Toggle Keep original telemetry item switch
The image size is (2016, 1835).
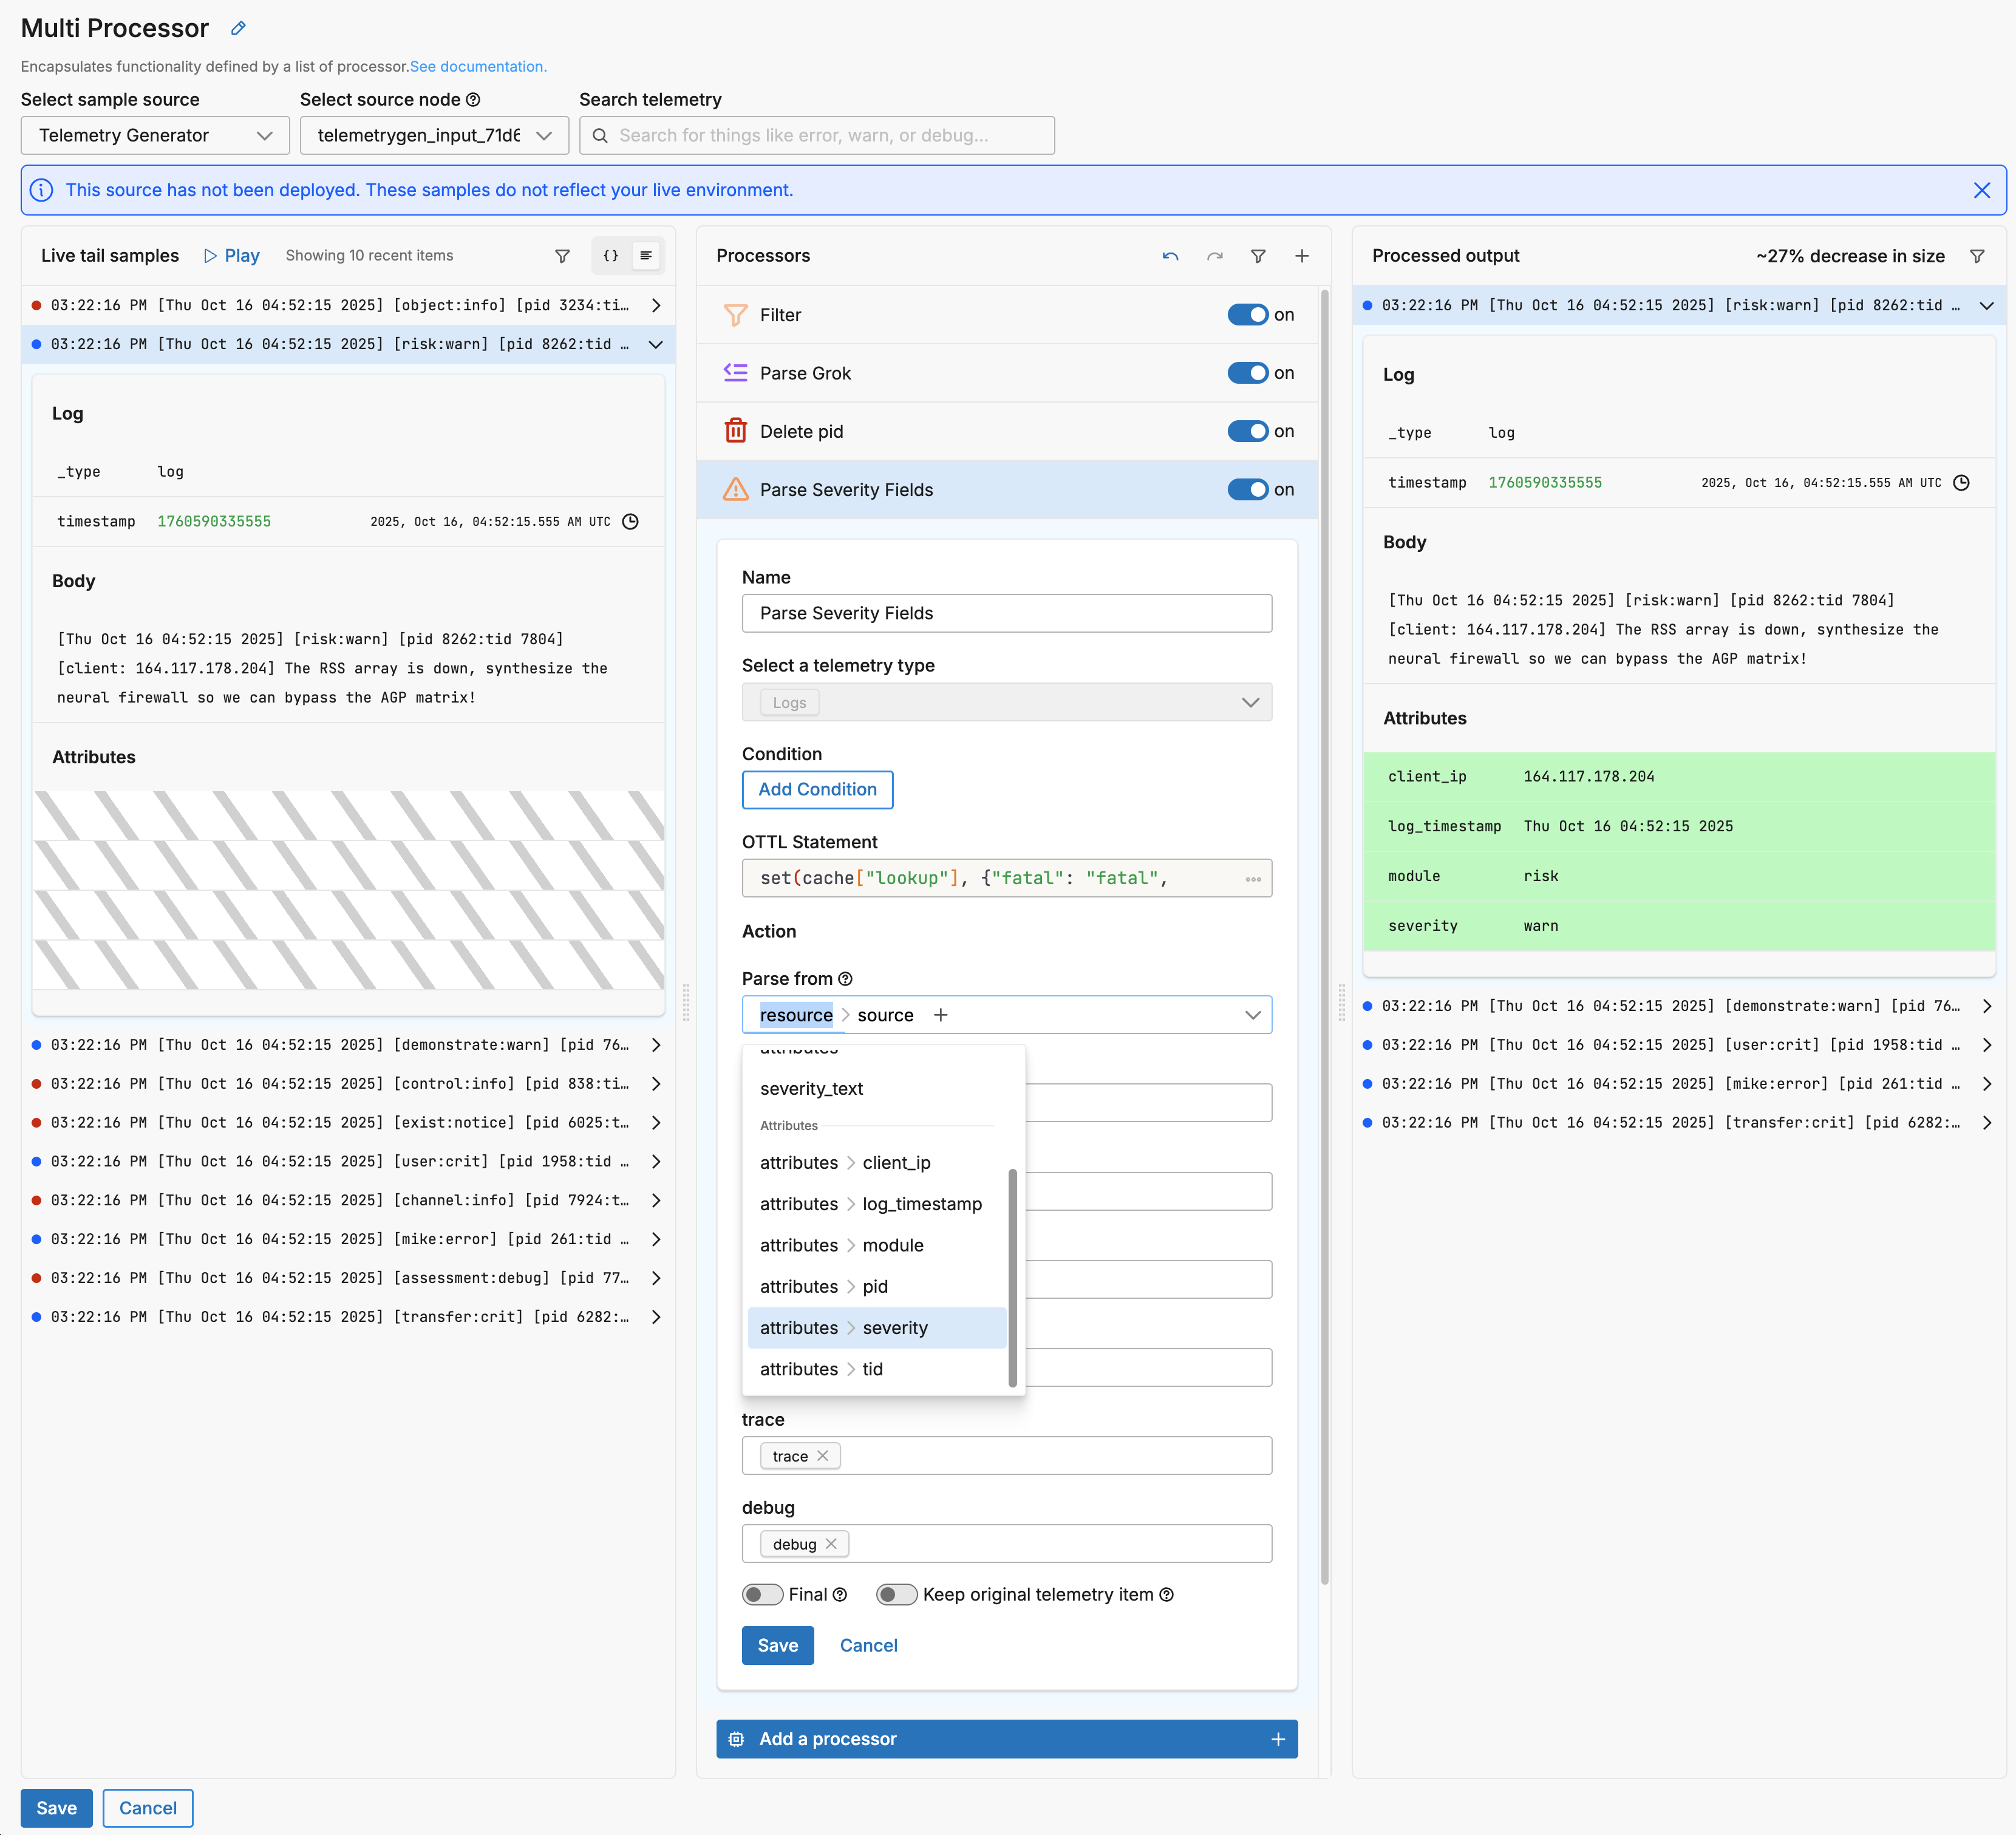tap(896, 1594)
